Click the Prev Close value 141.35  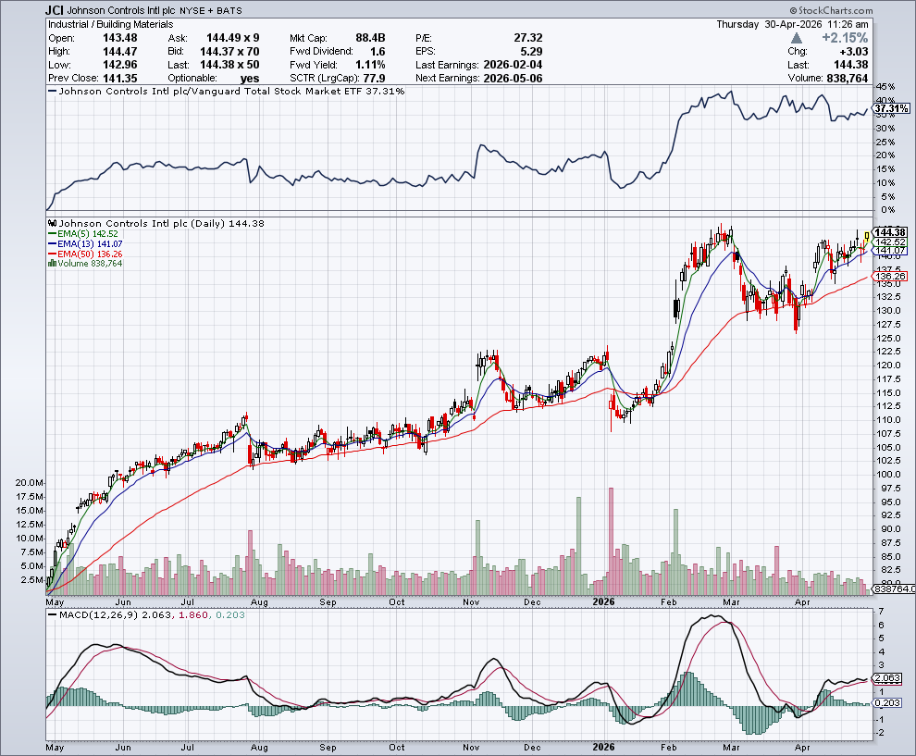click(119, 79)
